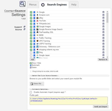Open the Help tab
The width and height of the screenshot is (112, 111).
(74, 5)
